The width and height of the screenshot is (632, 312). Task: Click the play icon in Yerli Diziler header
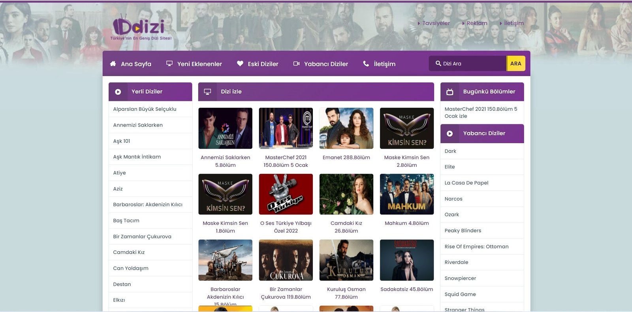pos(118,92)
